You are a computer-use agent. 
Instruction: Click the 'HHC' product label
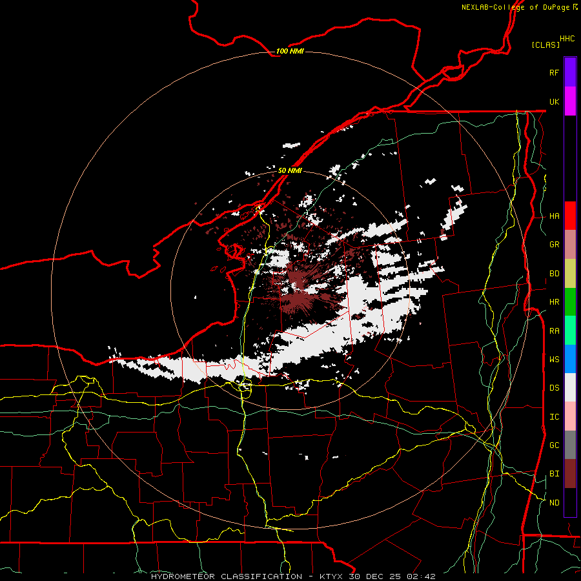(567, 39)
